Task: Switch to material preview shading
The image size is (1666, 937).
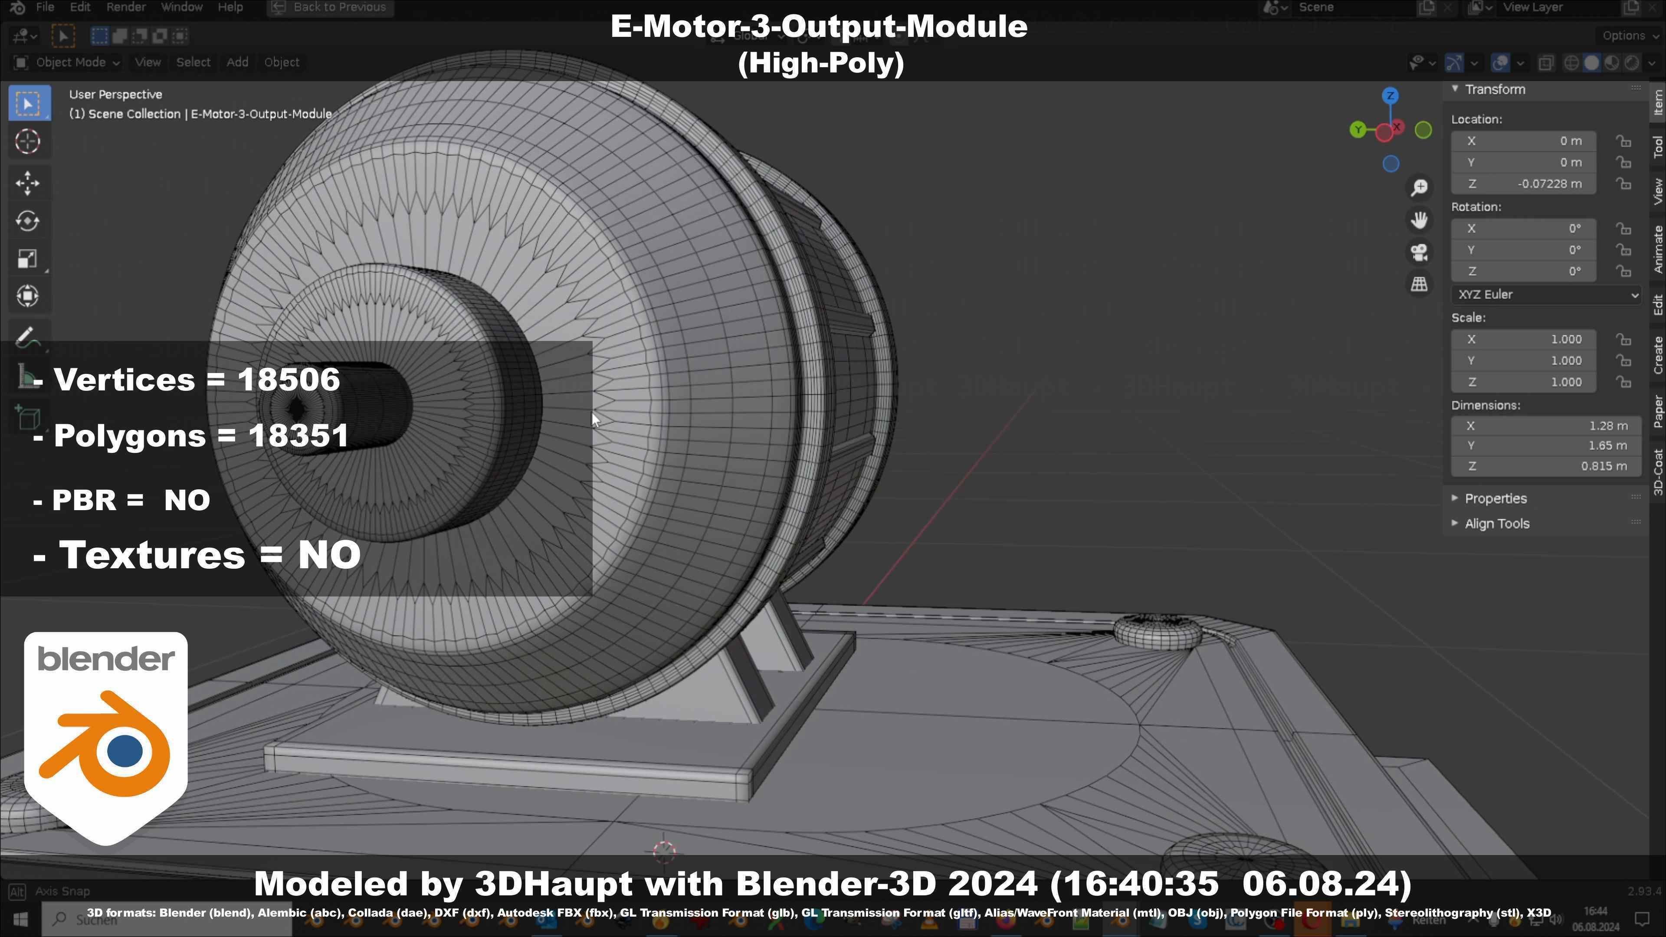Action: coord(1612,63)
